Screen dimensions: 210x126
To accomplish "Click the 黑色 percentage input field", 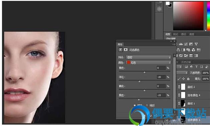I will [161, 95].
